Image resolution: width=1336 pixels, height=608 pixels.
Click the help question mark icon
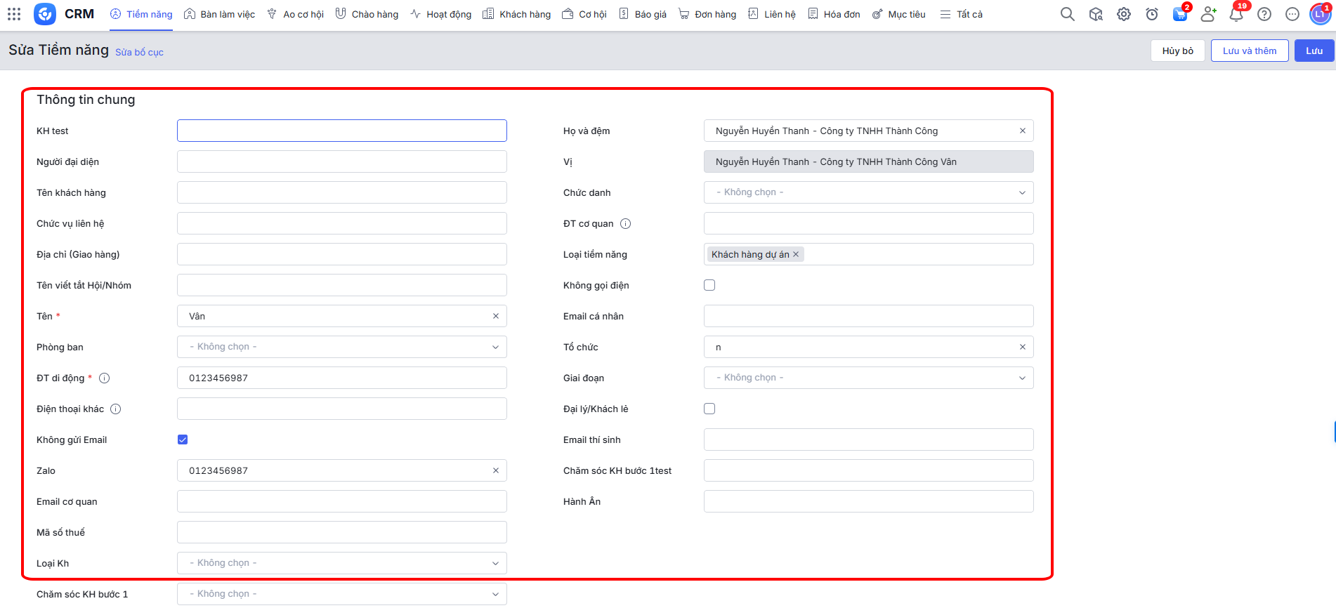tap(1264, 14)
